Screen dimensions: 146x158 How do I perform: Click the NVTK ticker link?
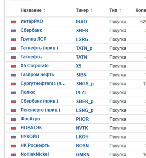click(82, 128)
